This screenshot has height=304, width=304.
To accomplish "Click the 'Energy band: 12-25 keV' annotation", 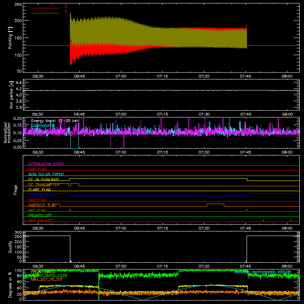I will coord(55,121).
